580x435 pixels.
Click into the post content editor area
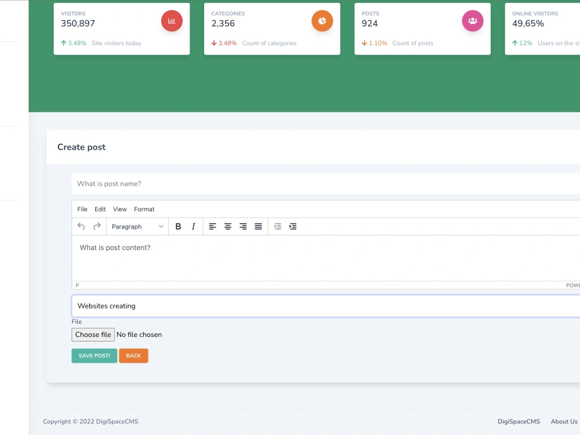tap(325, 258)
